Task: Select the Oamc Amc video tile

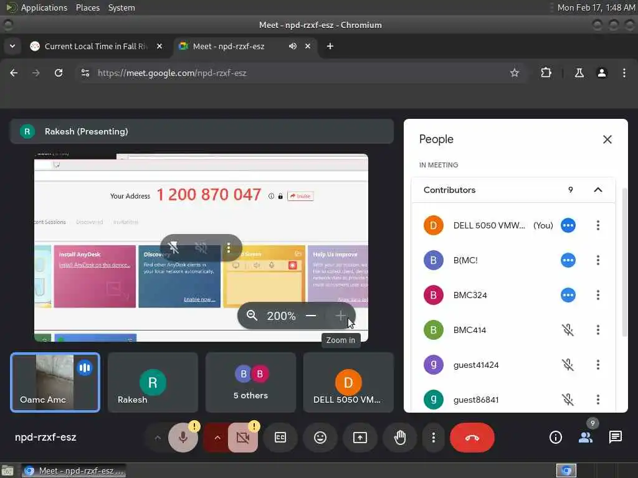Action: tap(55, 383)
